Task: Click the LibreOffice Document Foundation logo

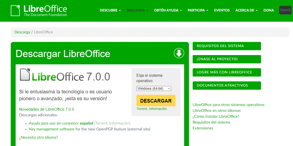Action: click(x=39, y=11)
